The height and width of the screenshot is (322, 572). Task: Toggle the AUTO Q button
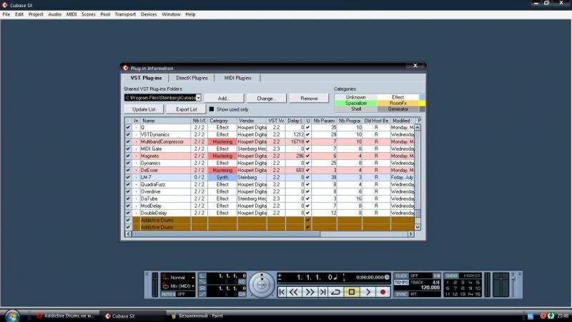pyautogui.click(x=168, y=294)
